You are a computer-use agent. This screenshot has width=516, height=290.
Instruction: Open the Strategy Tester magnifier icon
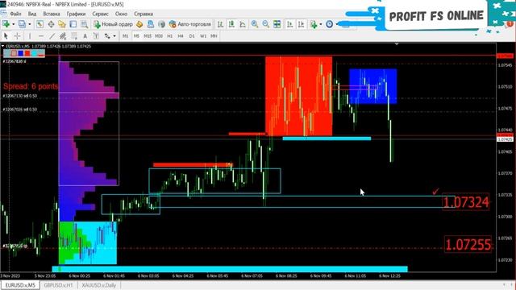(84, 24)
